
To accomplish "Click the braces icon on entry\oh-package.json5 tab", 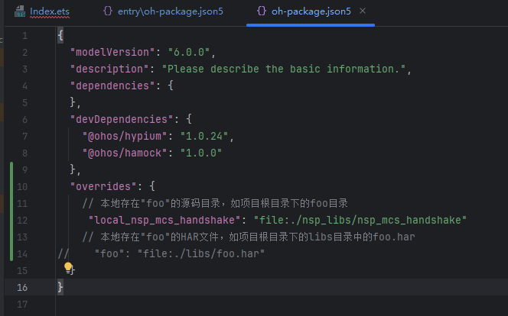I will pos(108,12).
